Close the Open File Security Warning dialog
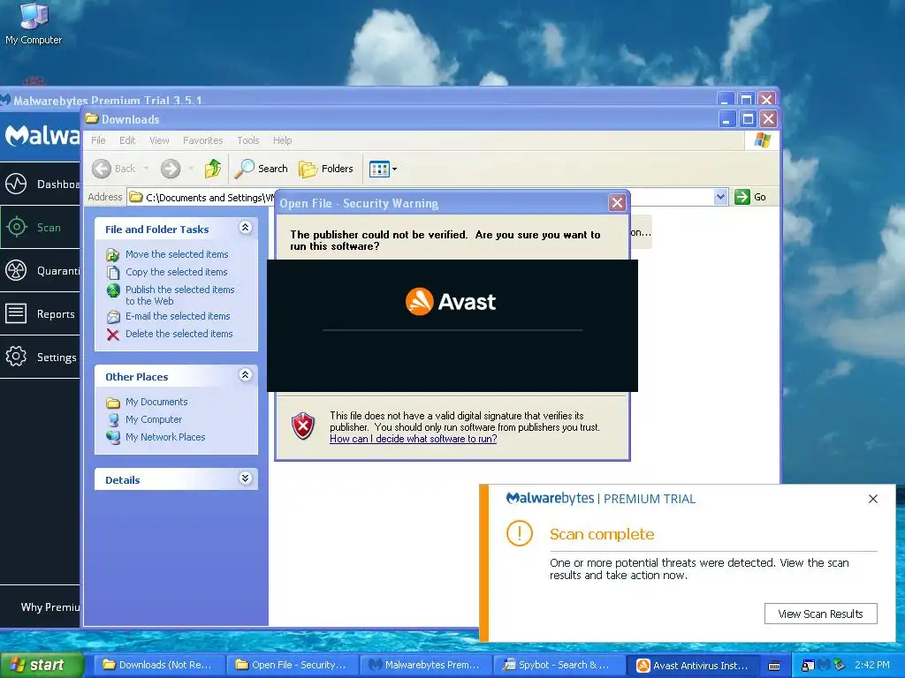The height and width of the screenshot is (678, 905). coord(617,203)
